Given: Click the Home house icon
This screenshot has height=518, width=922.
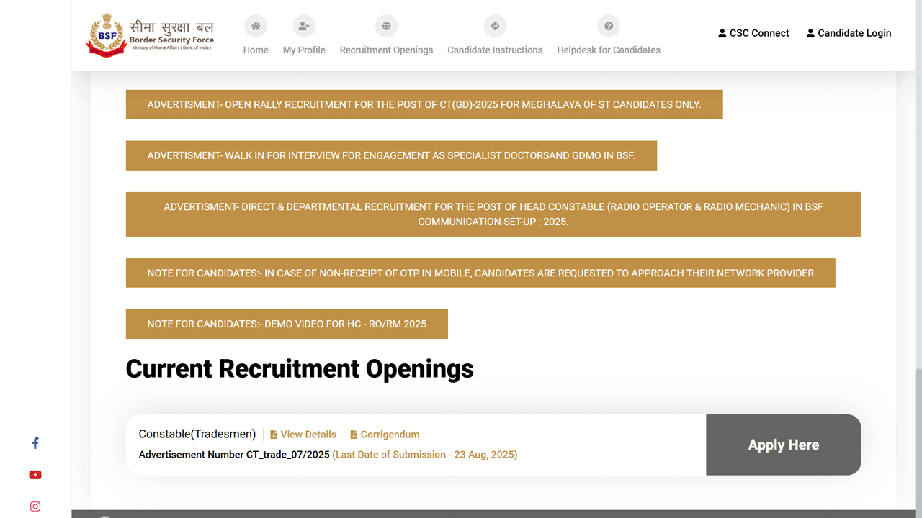Looking at the screenshot, I should coord(256,27).
